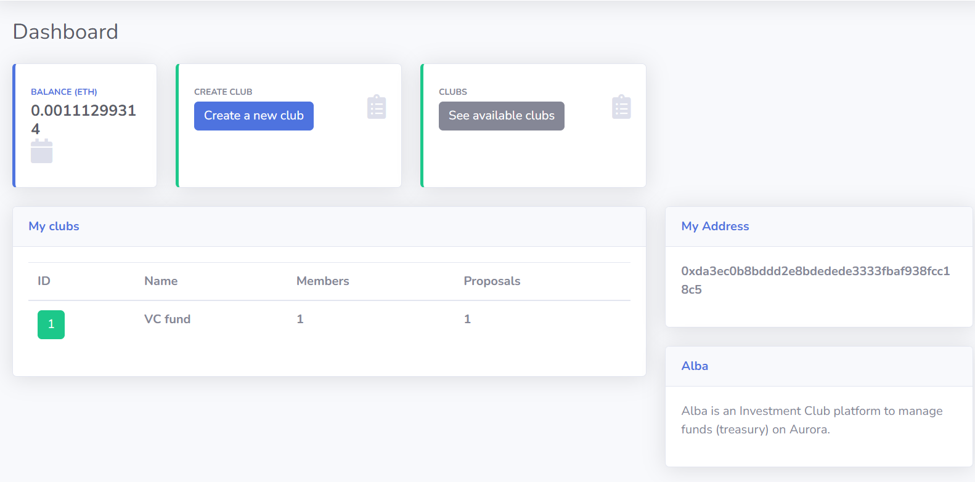This screenshot has height=482, width=975.
Task: Click the calendar icon under the balance
Action: click(42, 151)
